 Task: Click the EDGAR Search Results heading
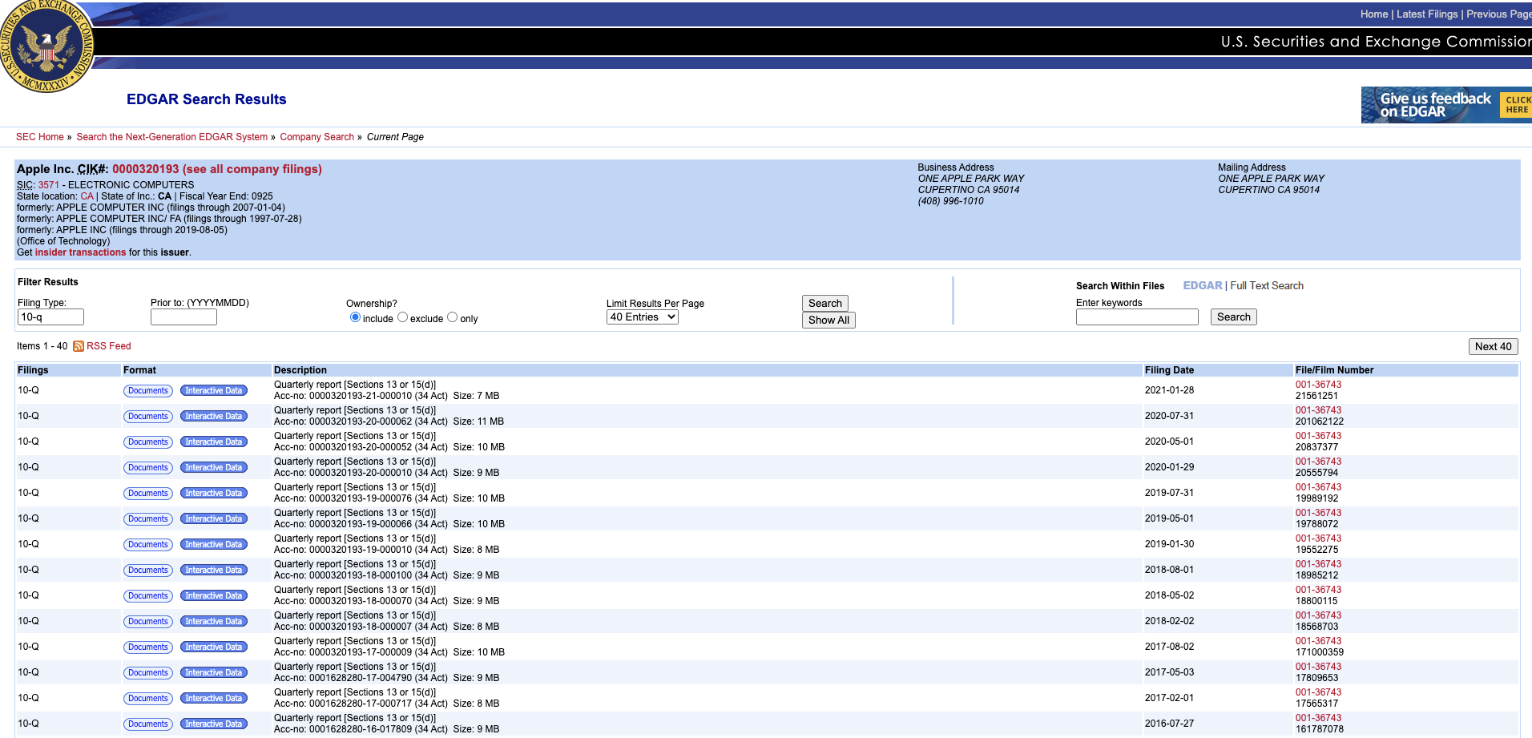point(206,99)
